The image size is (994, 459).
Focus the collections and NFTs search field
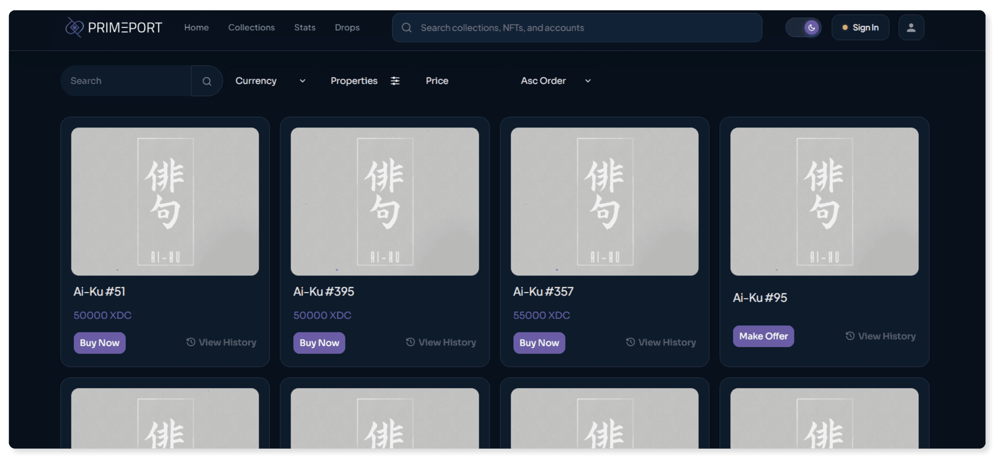577,28
